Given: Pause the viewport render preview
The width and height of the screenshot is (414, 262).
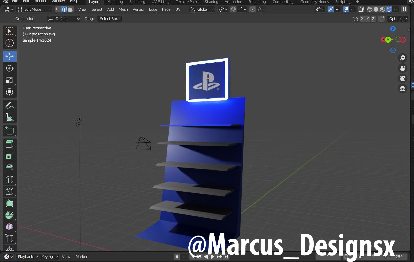Looking at the screenshot, I should click(404, 9).
